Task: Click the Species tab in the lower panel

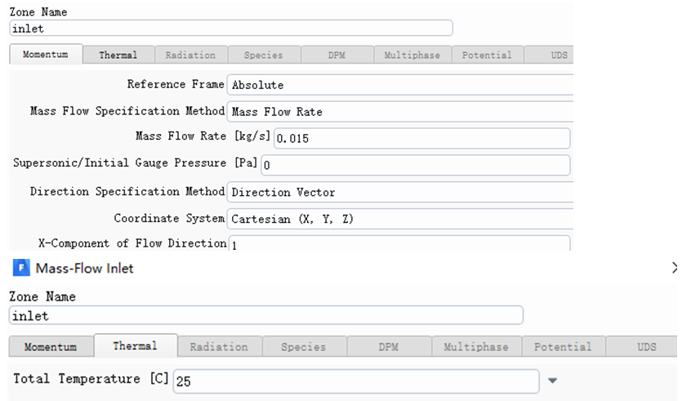Action: (304, 347)
